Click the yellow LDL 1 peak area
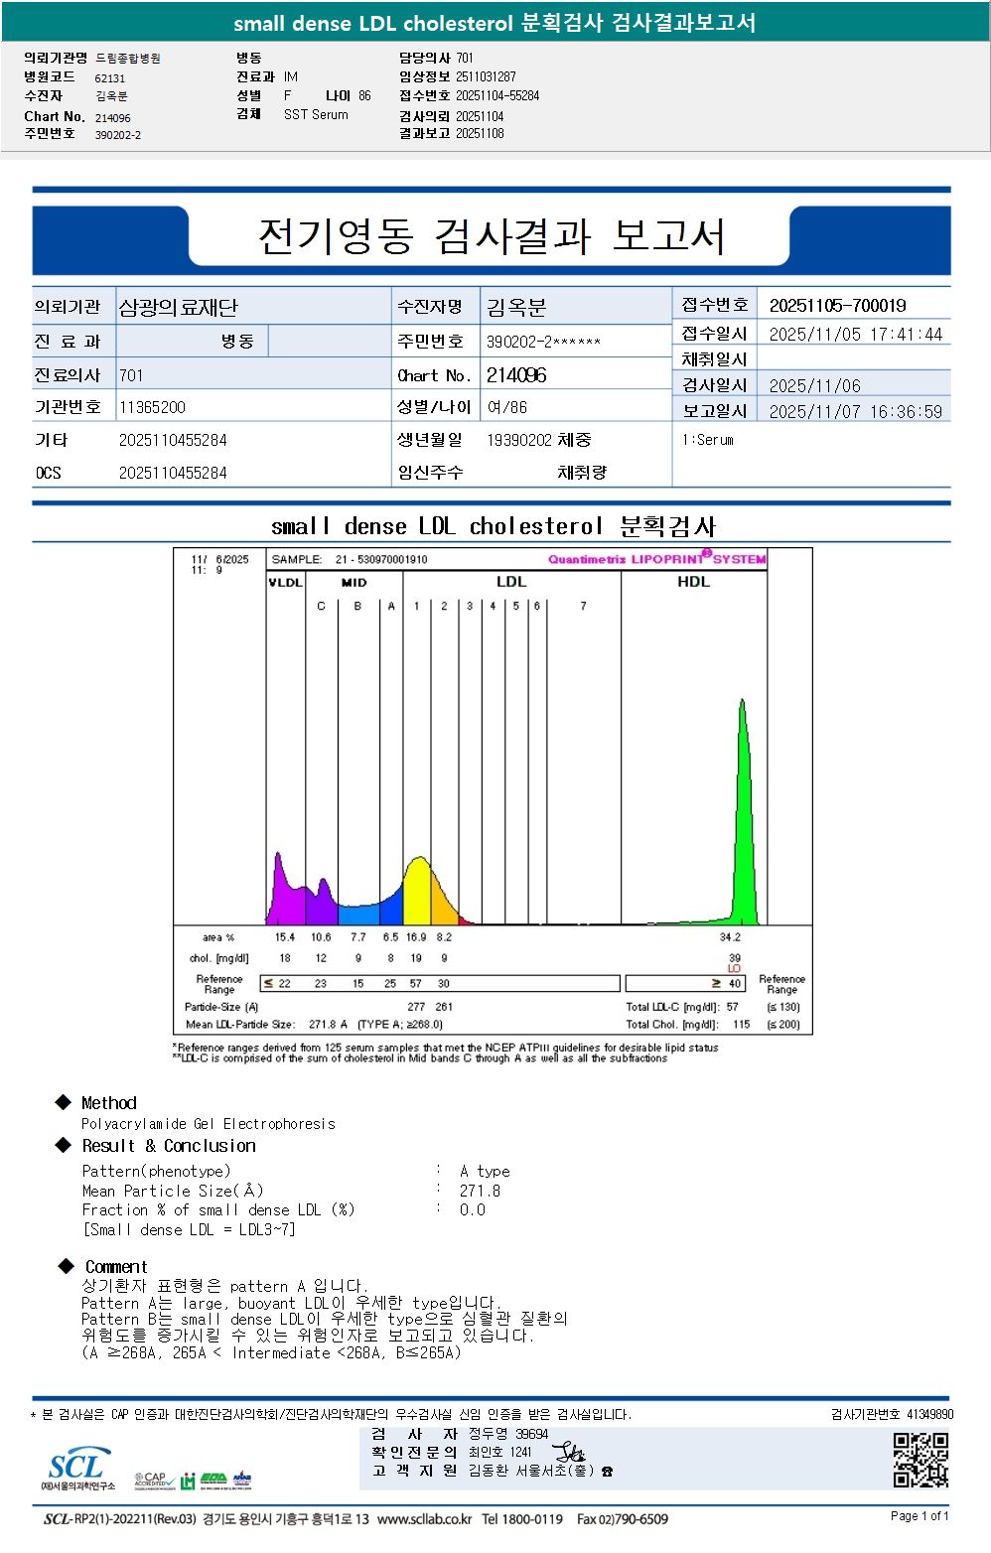 coord(418,894)
